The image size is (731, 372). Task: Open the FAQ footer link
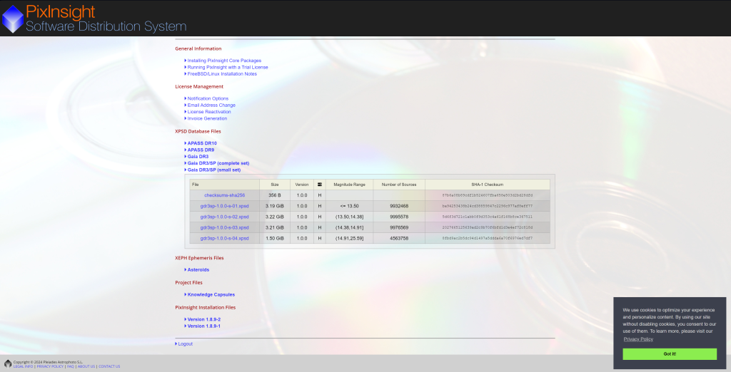coord(71,366)
